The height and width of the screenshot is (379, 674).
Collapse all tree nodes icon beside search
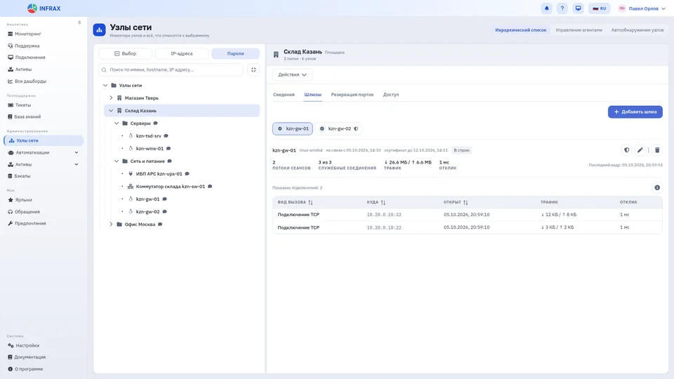tap(253, 69)
